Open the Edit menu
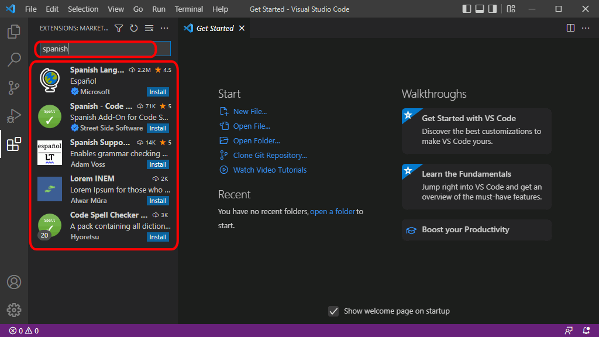Image resolution: width=599 pixels, height=337 pixels. pos(52,9)
